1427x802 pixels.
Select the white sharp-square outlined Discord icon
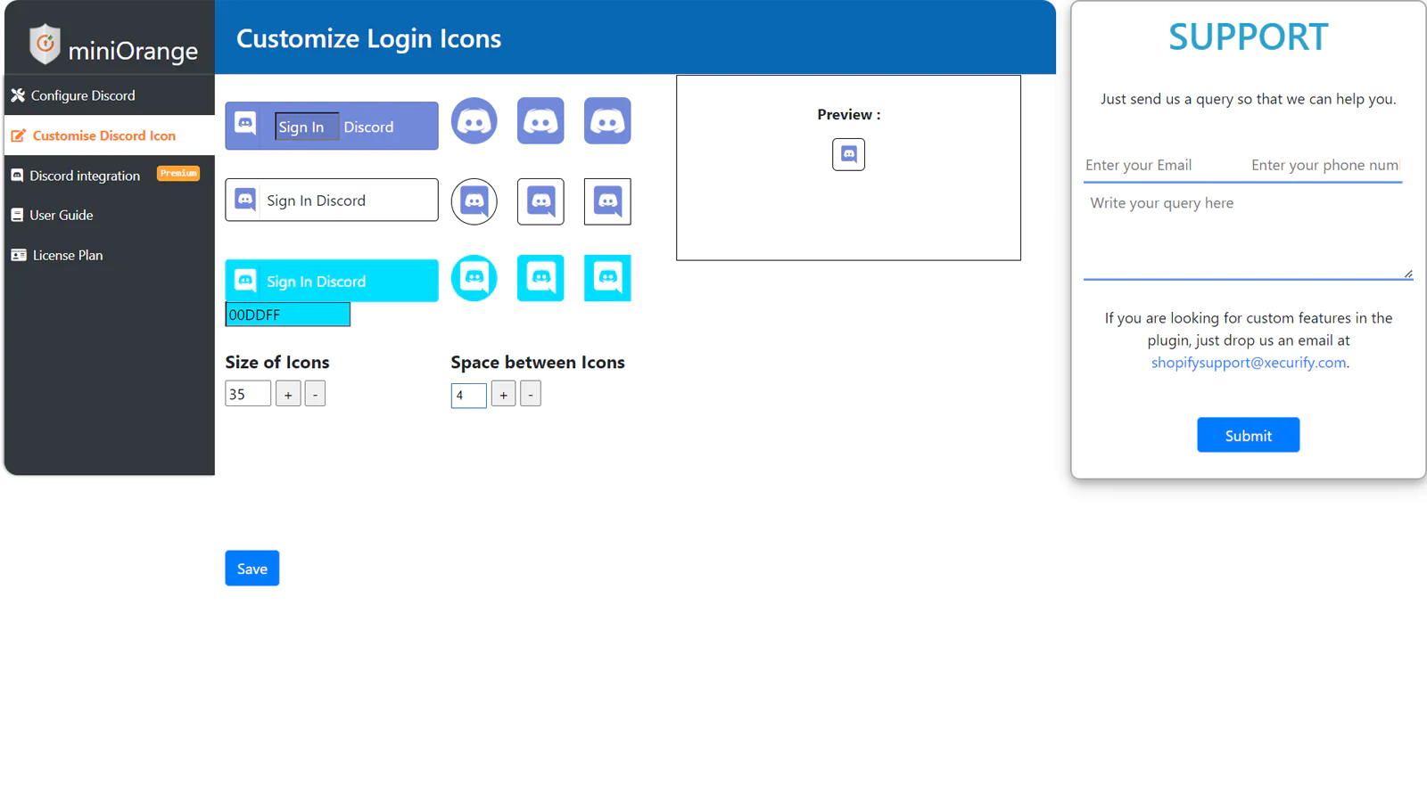pyautogui.click(x=607, y=201)
